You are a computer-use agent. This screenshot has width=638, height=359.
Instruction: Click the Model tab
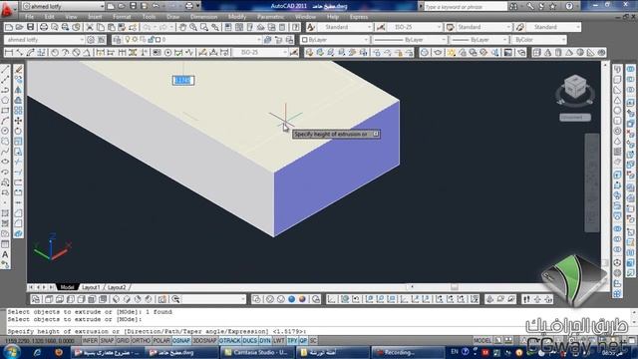[x=67, y=287]
